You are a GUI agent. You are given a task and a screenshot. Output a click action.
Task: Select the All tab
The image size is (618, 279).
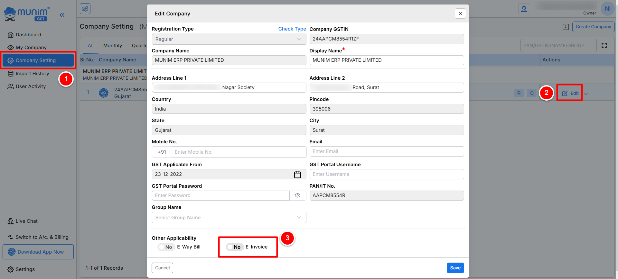(x=91, y=46)
